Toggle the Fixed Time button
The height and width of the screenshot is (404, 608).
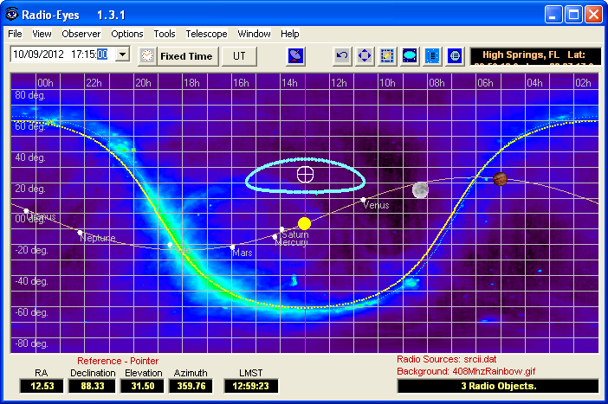pyautogui.click(x=186, y=56)
